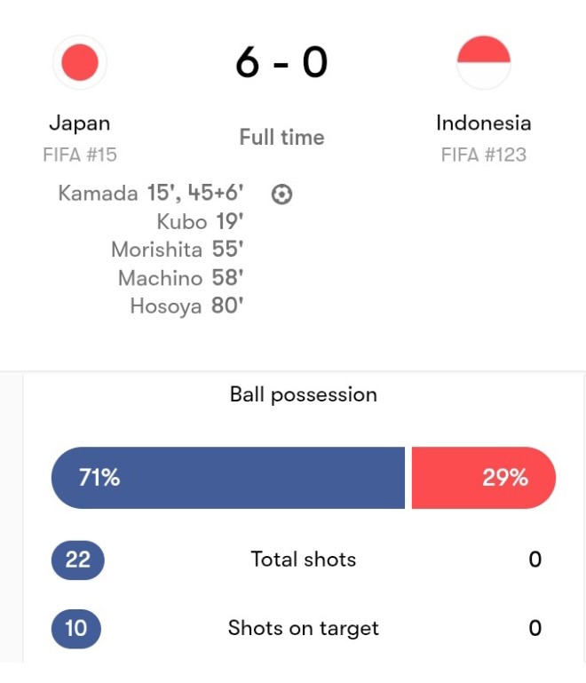Click the Total shots label
This screenshot has width=586, height=683.
304,560
